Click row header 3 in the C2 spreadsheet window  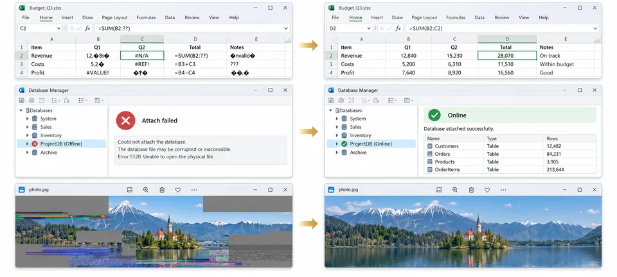click(22, 64)
